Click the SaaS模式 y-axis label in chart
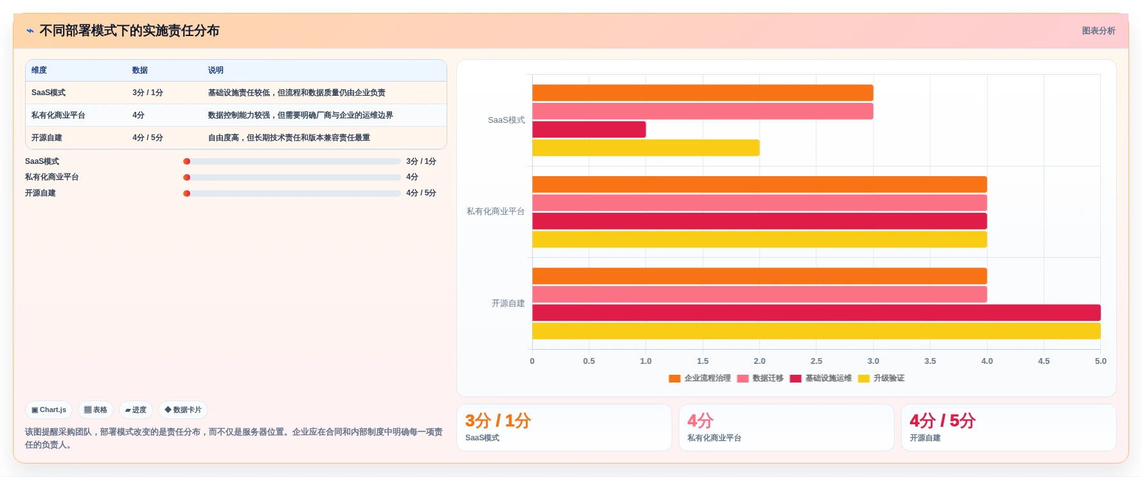 point(506,120)
